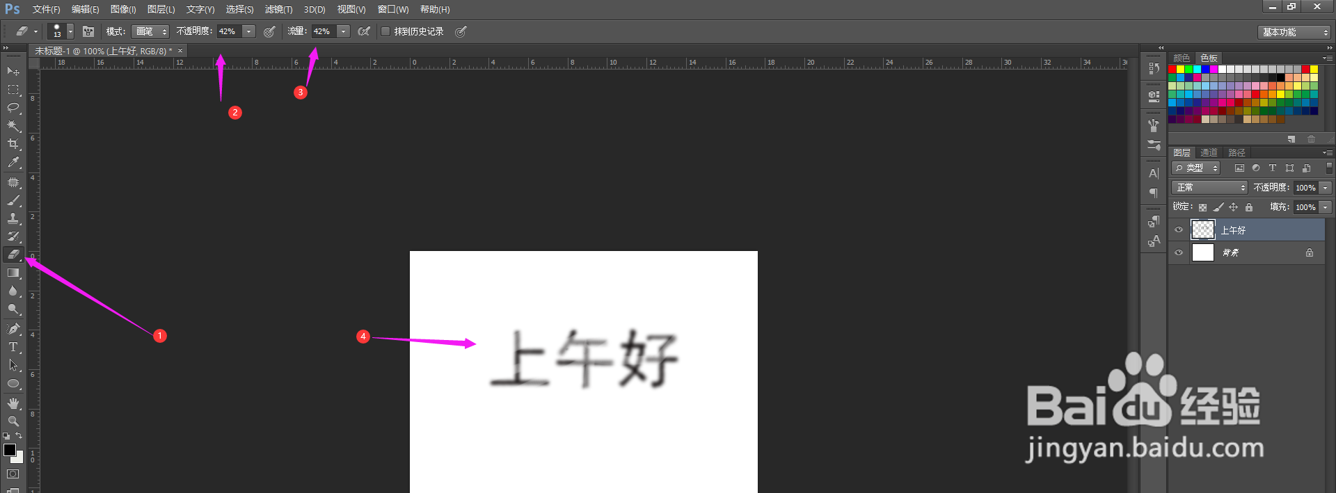Screen dimensions: 1336x493
Task: Select the Eraser tool in toolbox
Action: pyautogui.click(x=13, y=254)
